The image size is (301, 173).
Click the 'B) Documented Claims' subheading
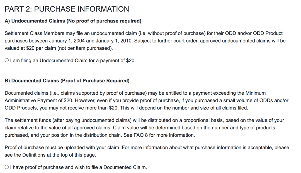pyautogui.click(x=32, y=81)
